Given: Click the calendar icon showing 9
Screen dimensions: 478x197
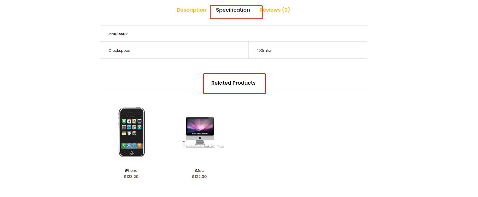Looking at the screenshot, I should 129,121.
